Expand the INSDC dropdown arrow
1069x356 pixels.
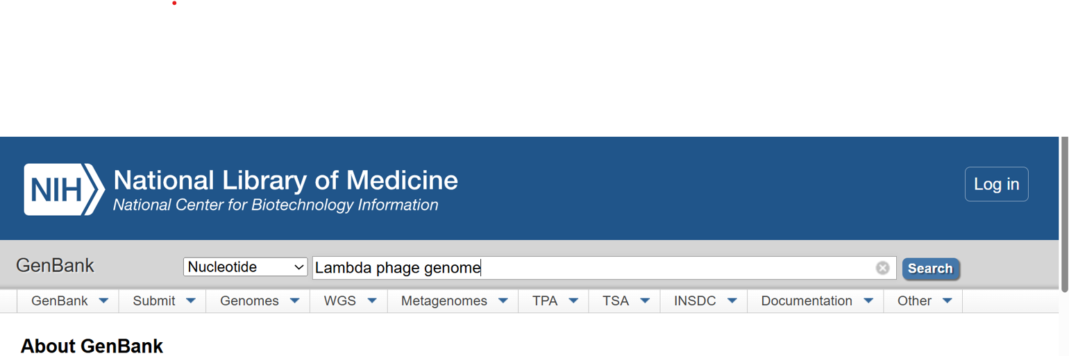(x=732, y=301)
